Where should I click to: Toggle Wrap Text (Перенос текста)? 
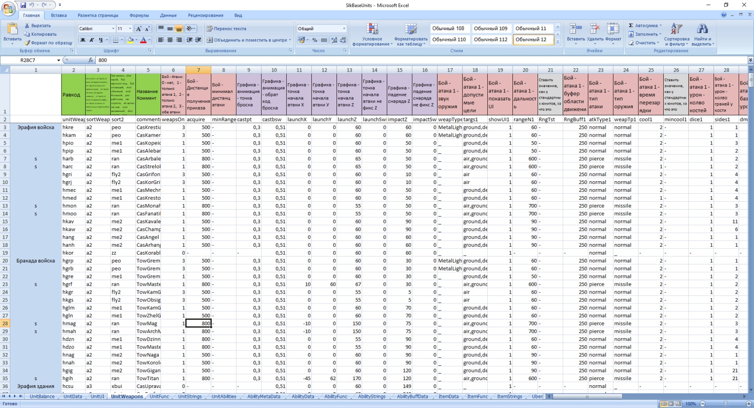pos(226,29)
